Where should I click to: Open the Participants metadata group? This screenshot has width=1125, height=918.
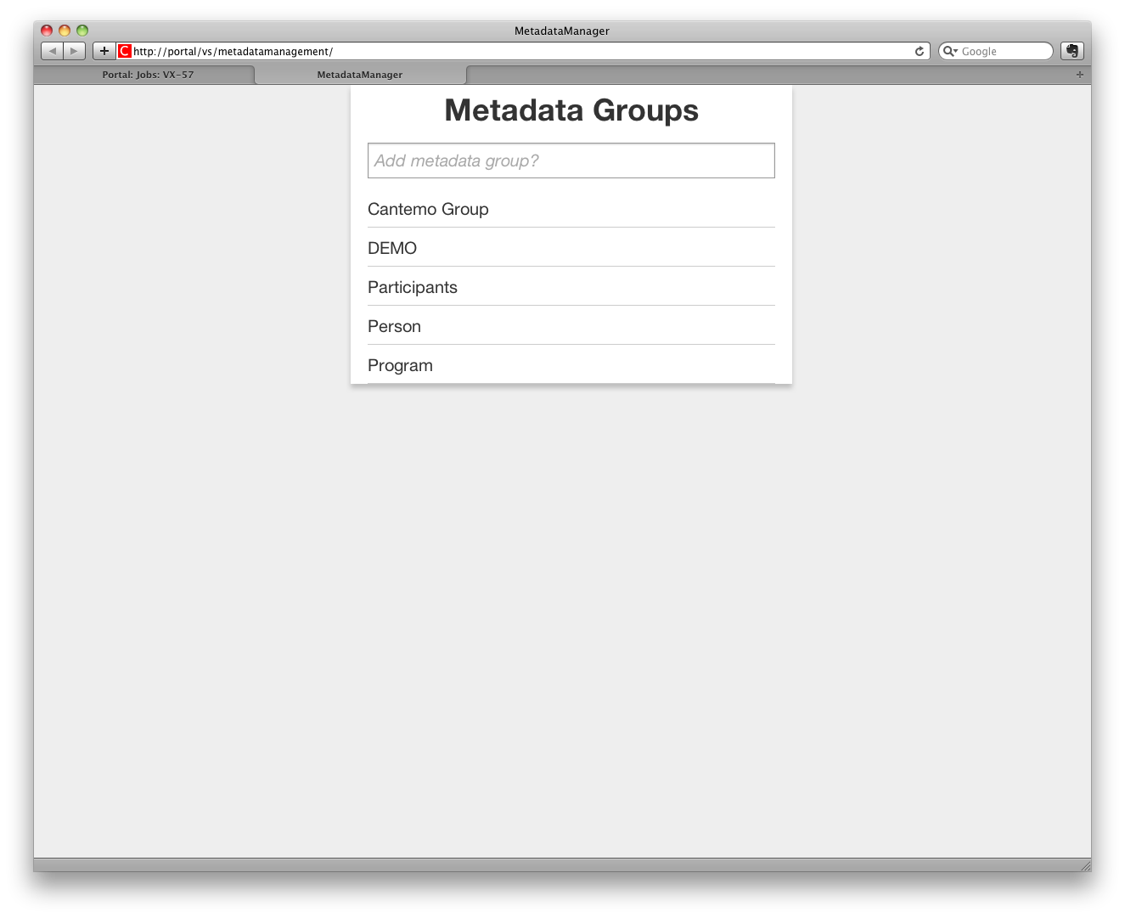(x=571, y=287)
